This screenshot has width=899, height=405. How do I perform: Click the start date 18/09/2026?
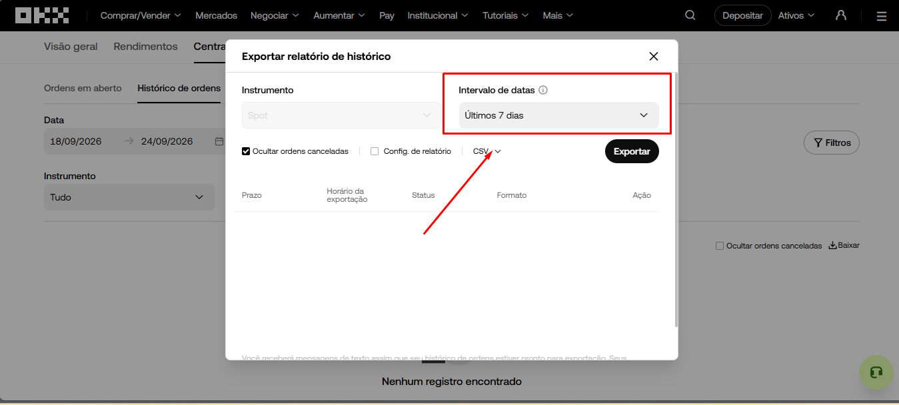pyautogui.click(x=75, y=141)
